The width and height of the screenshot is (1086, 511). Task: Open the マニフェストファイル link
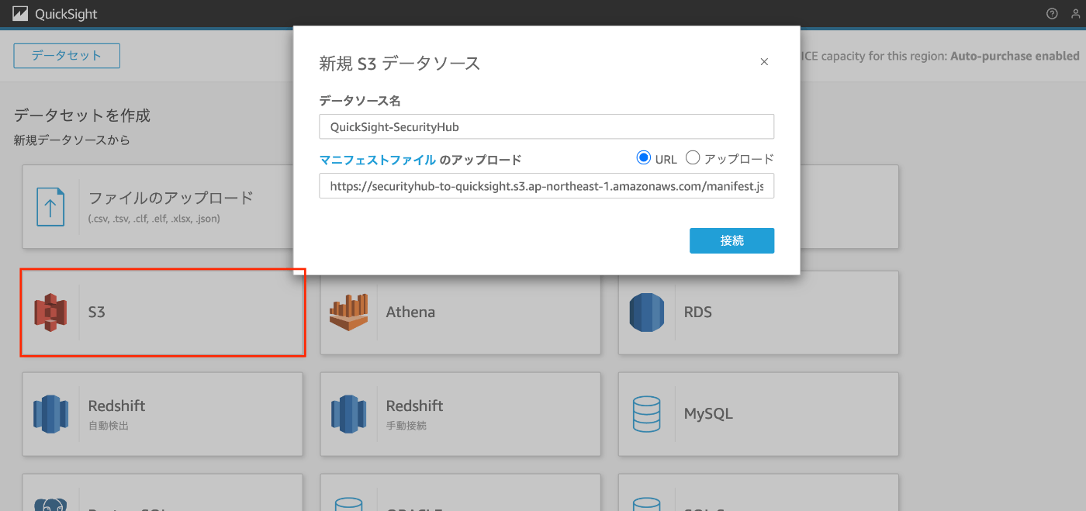[378, 160]
